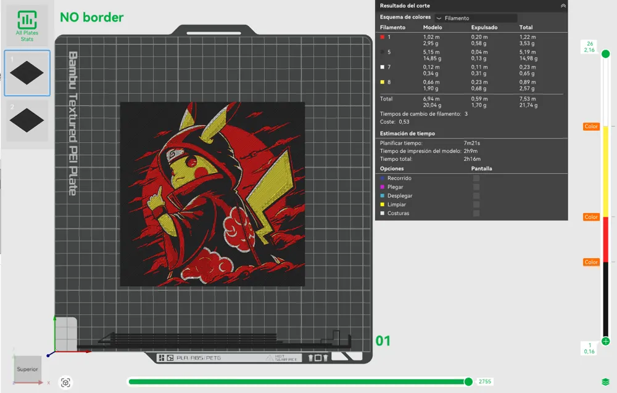Enable the Pantalla checkbox for Plegar
The image size is (617, 393).
(476, 187)
